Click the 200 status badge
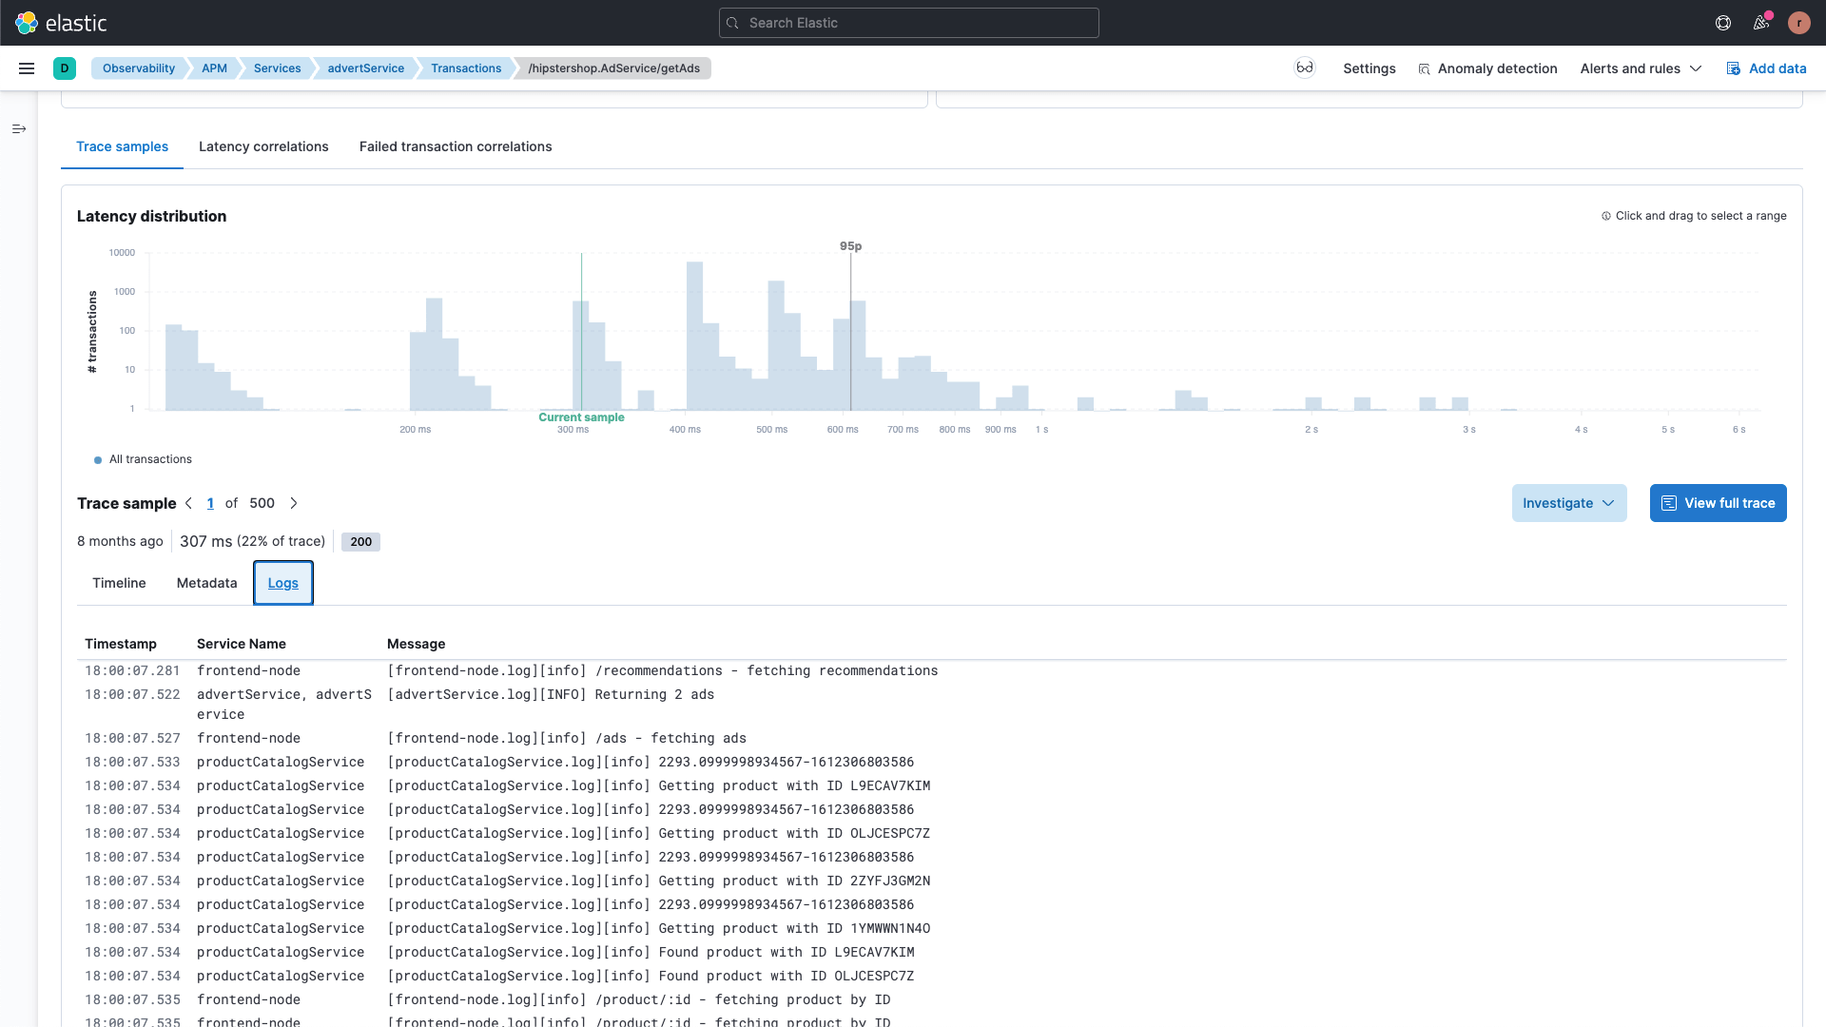1826x1027 pixels. [360, 542]
